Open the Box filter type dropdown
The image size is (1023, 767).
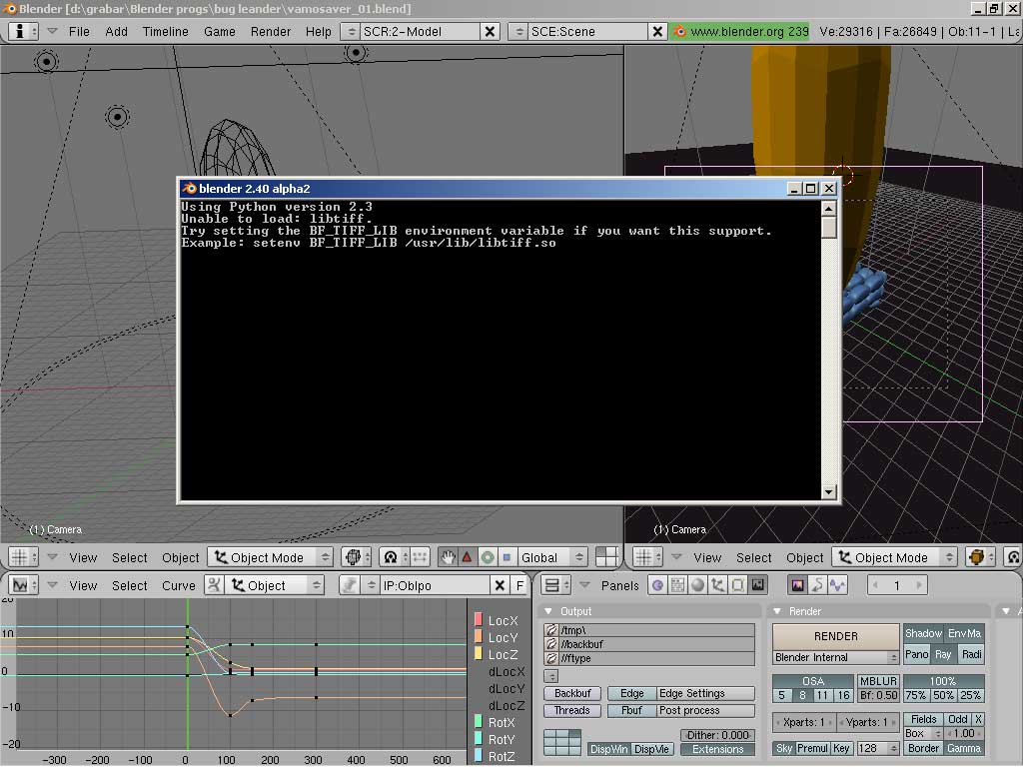[x=923, y=734]
